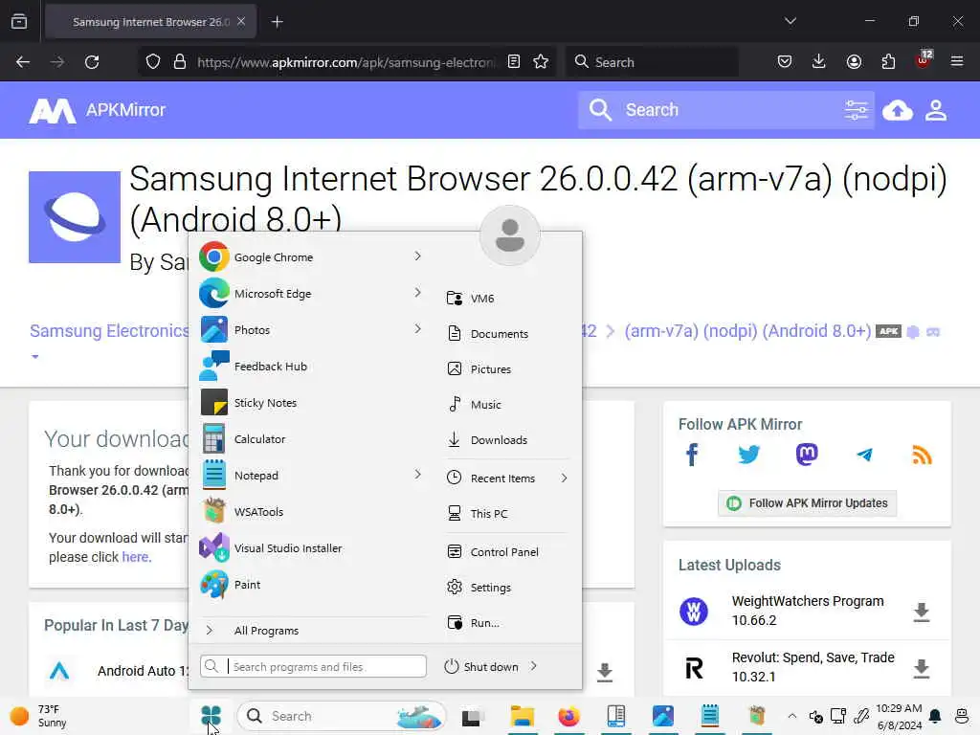Click Samsung Electronics breadcrumb link

[109, 330]
